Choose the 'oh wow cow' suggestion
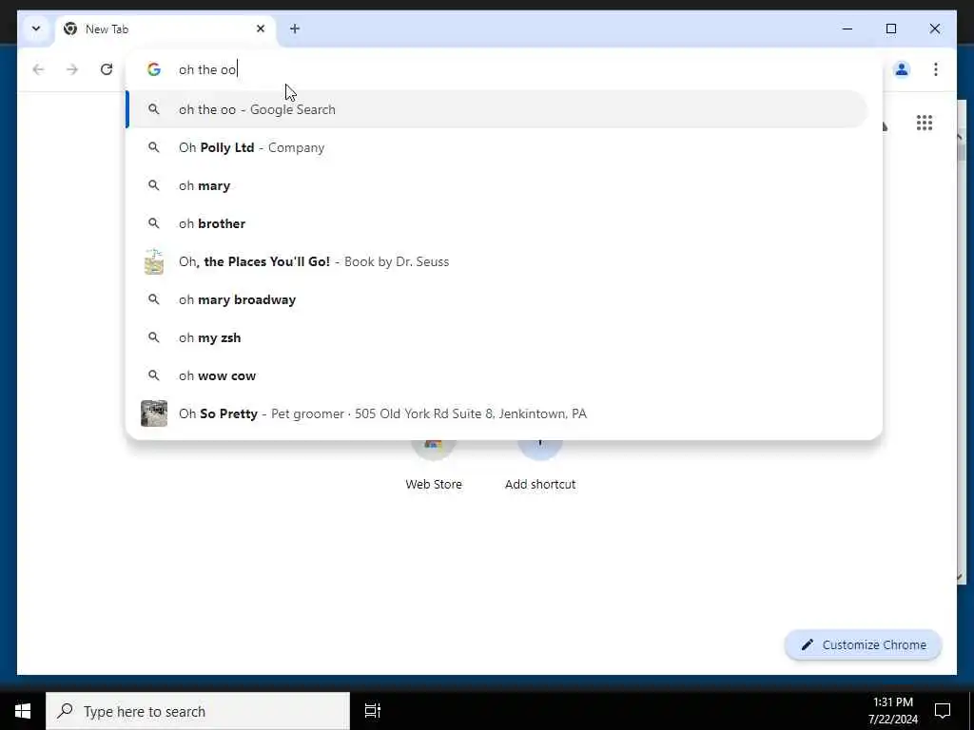This screenshot has width=974, height=730. coord(497,375)
